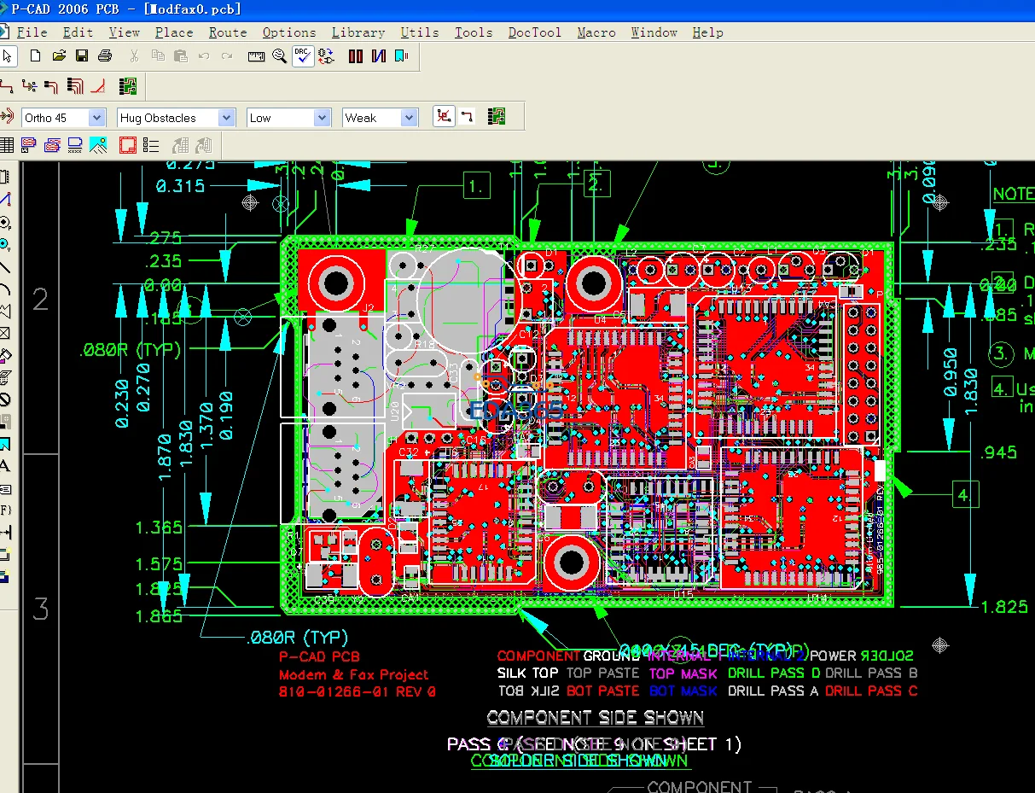
Task: Select the manual route tool
Action: (9, 85)
